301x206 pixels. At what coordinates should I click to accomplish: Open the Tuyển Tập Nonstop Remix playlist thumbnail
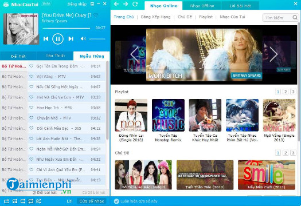click(168, 115)
